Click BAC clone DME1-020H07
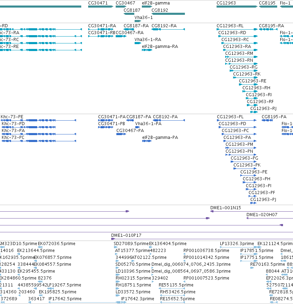The width and height of the screenshot is (293, 304). click(x=262, y=215)
